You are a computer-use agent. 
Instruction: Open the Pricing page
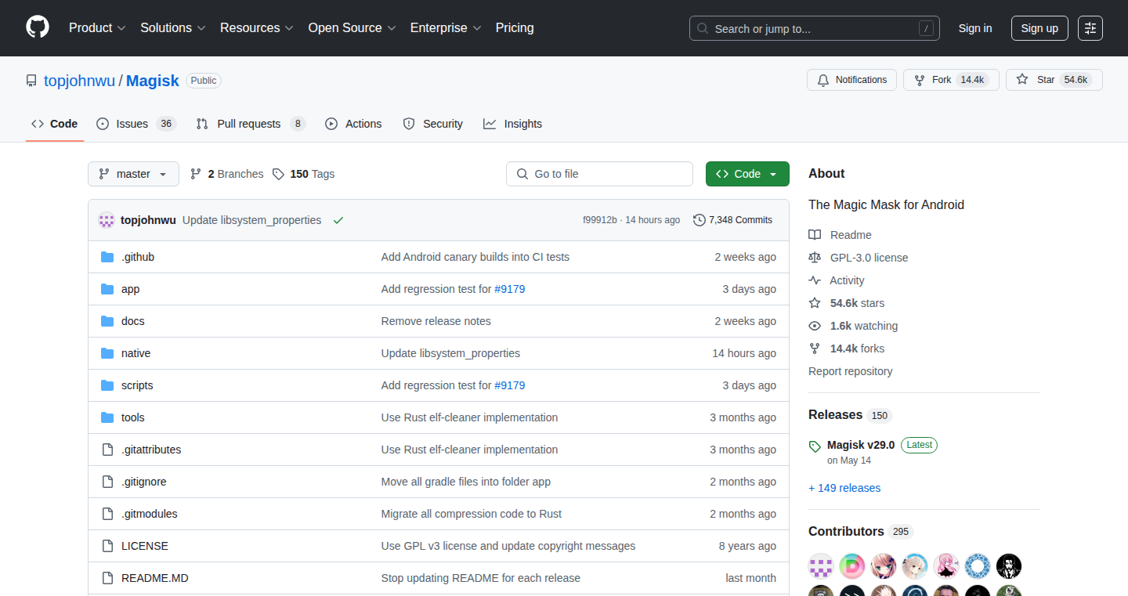tap(515, 27)
